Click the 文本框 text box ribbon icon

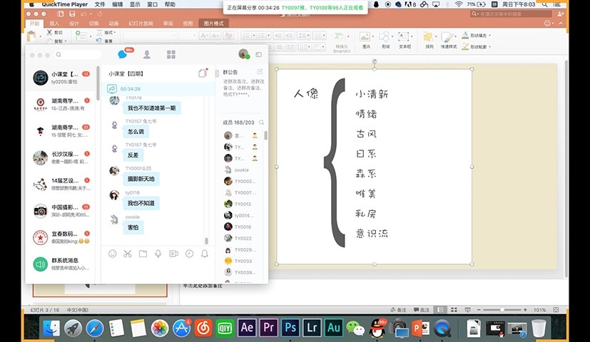[x=405, y=40]
